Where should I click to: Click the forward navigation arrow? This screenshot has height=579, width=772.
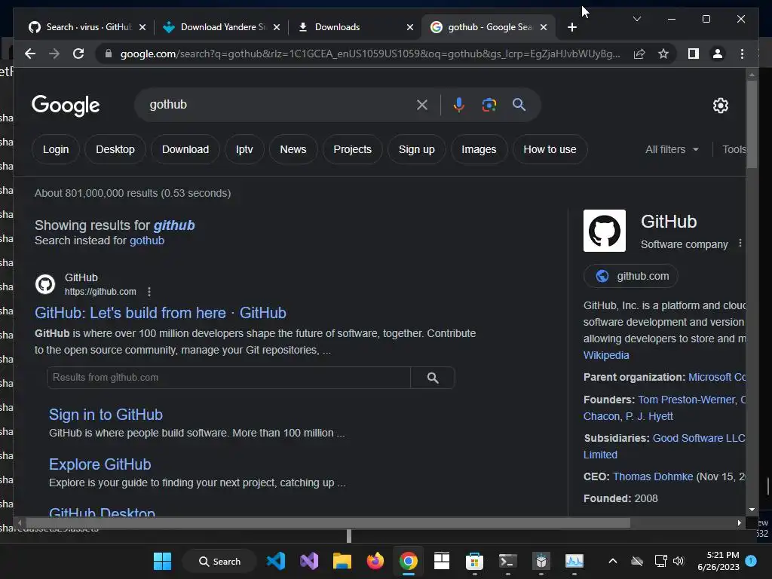(x=54, y=54)
